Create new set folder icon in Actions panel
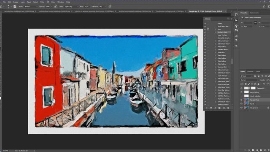 click(x=219, y=108)
